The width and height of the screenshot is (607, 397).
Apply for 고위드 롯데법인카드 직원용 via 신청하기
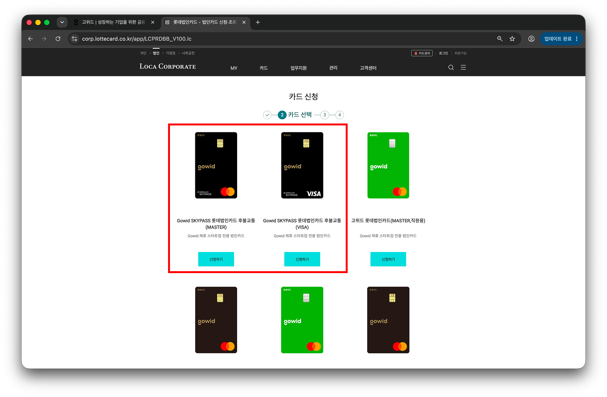(x=388, y=259)
